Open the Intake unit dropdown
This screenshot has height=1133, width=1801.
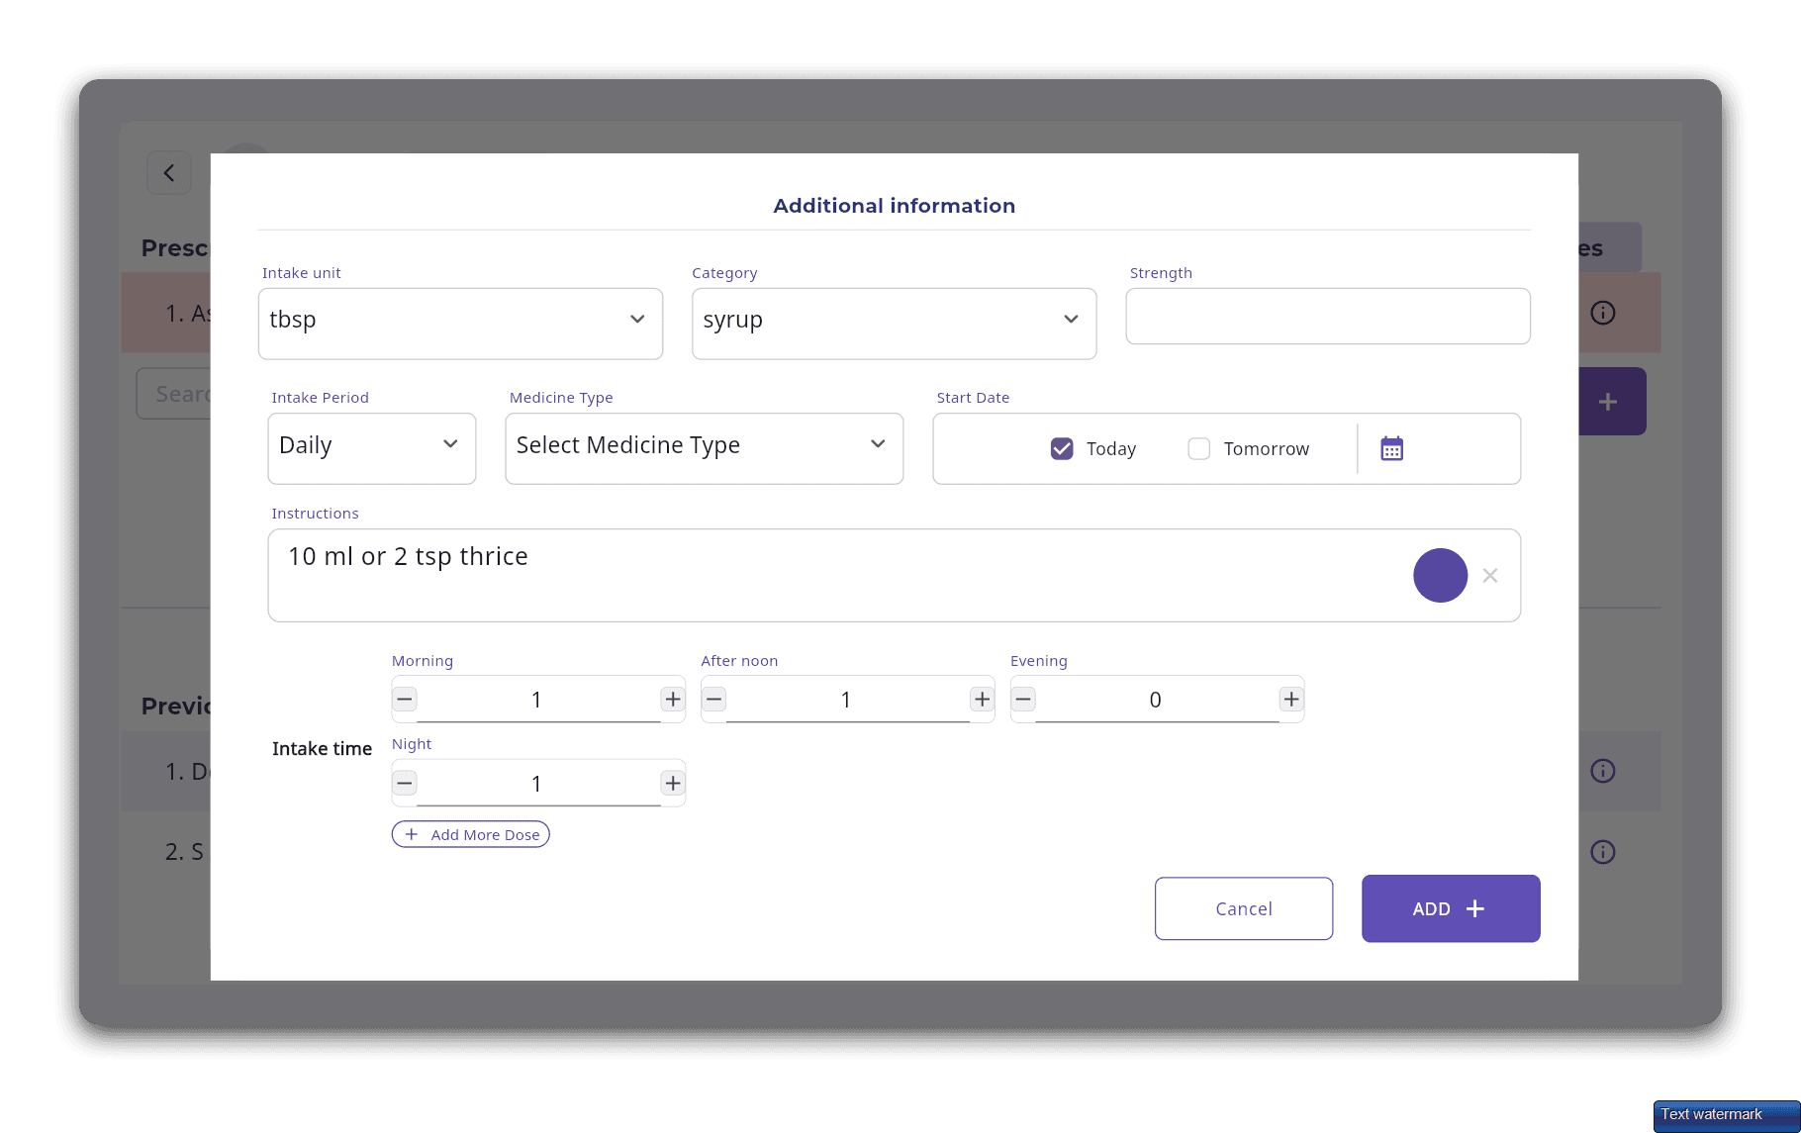(460, 324)
